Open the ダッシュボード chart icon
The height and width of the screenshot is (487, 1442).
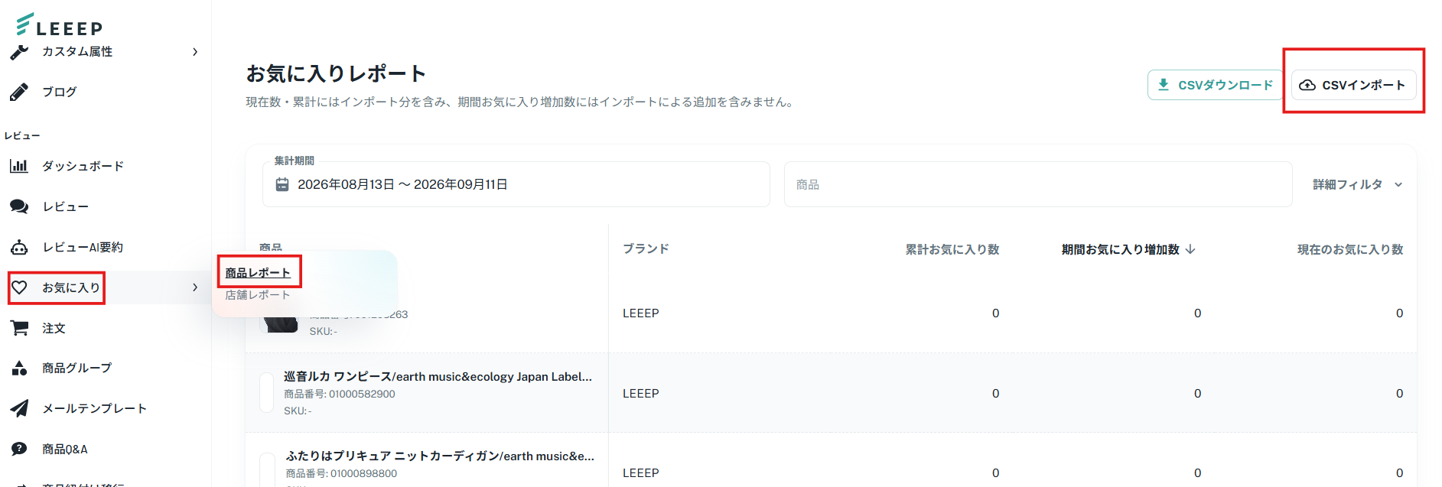(x=19, y=166)
